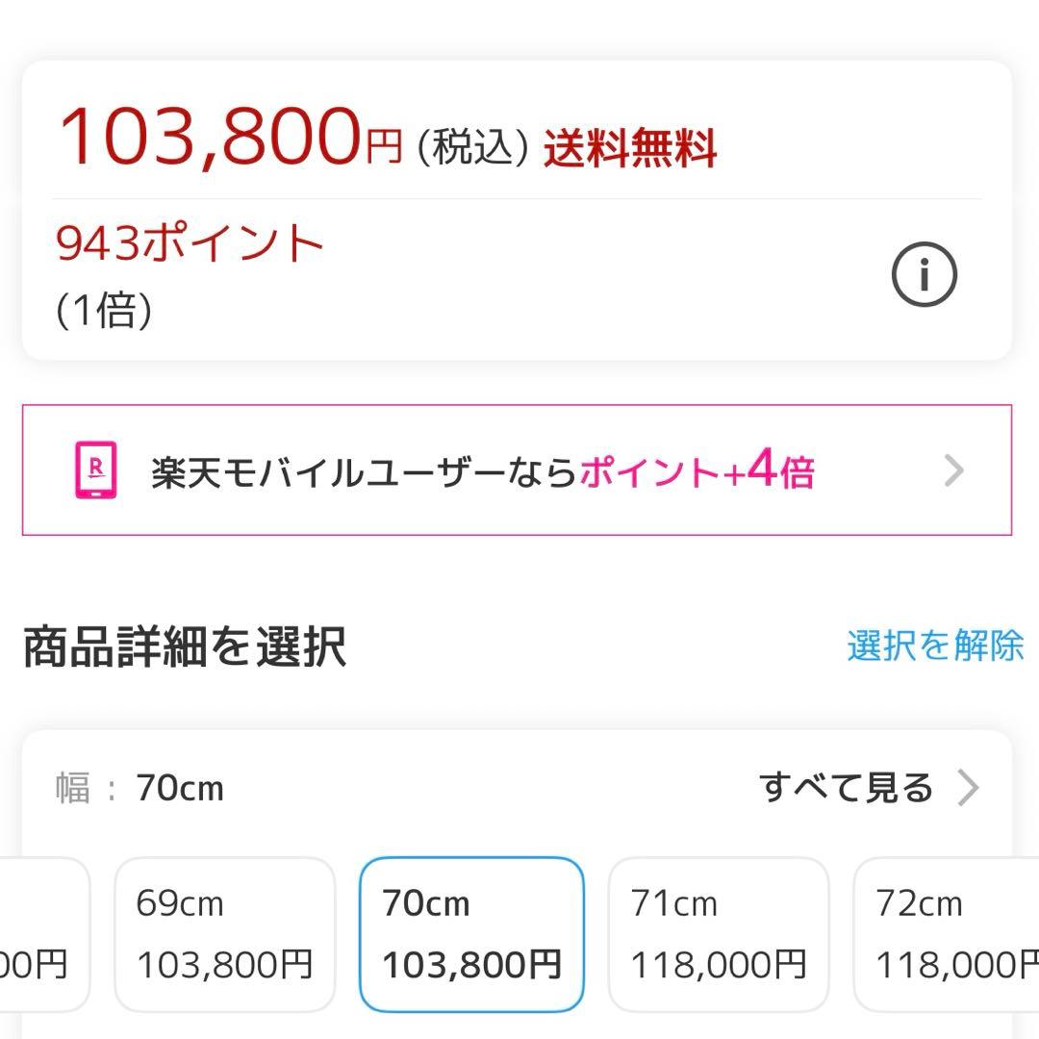Screen dimensions: 1039x1039
Task: Select the highlighted 70cm option card
Action: coord(471,931)
